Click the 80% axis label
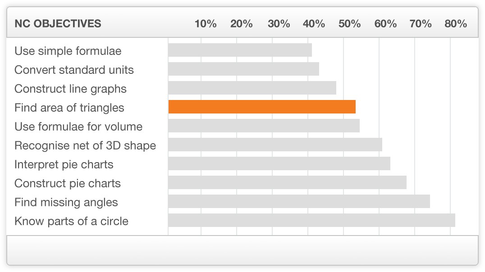The width and height of the screenshot is (485, 272). [x=456, y=23]
